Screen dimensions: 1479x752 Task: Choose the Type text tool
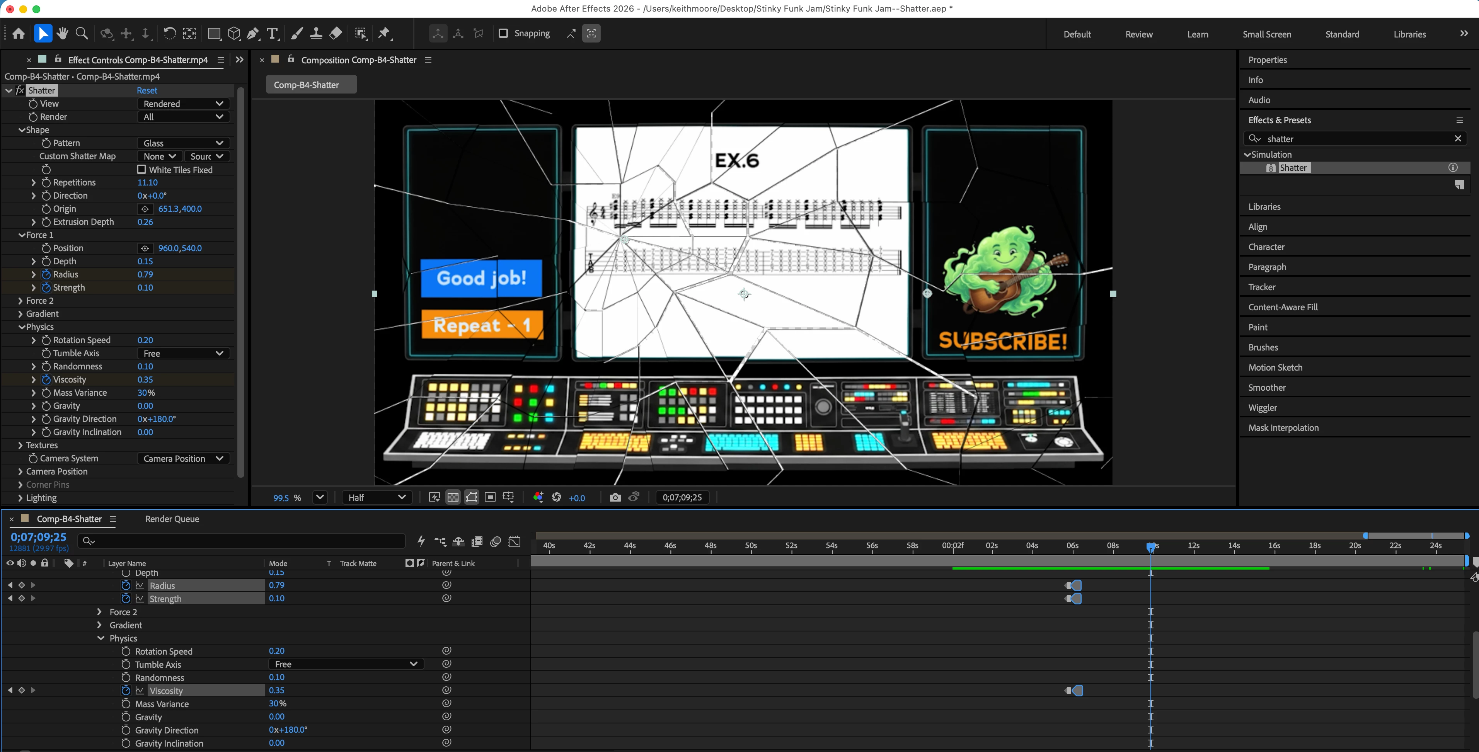pyautogui.click(x=273, y=33)
